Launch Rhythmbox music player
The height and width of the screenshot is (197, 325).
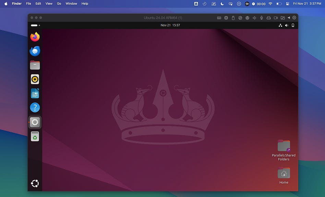35,79
